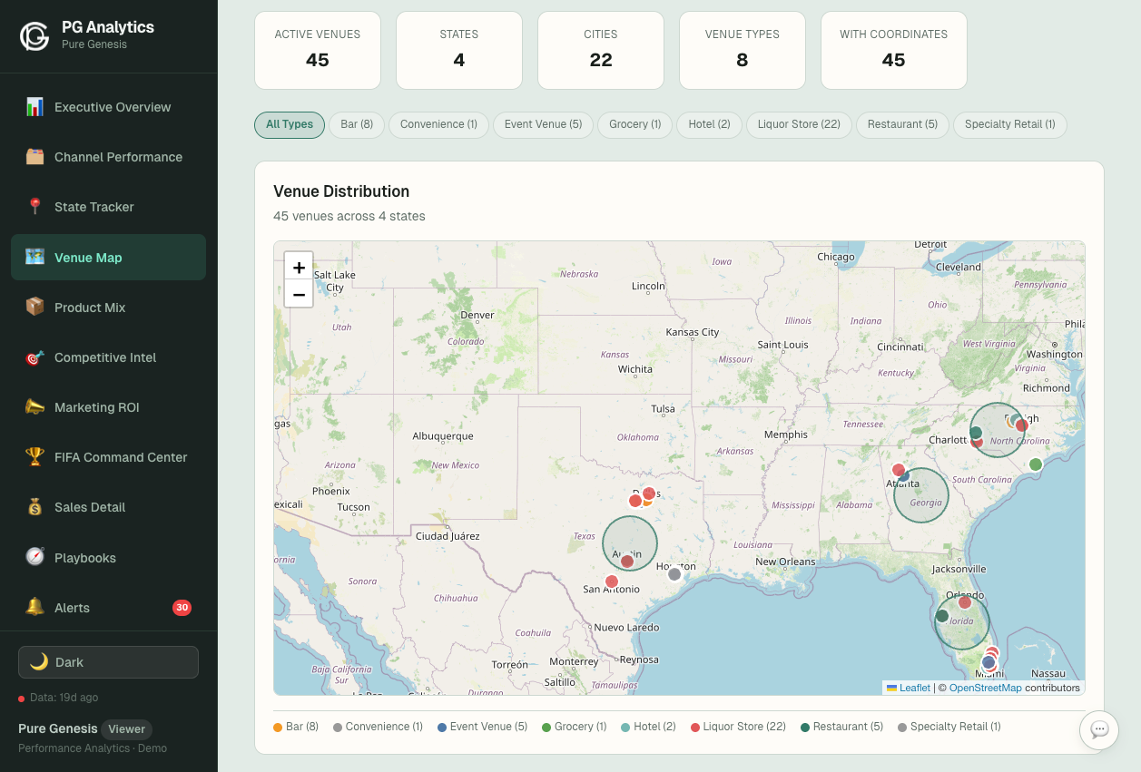Expand the Florida venue cluster

point(961,621)
